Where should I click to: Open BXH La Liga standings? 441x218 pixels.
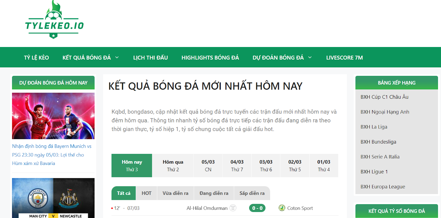pos(374,127)
